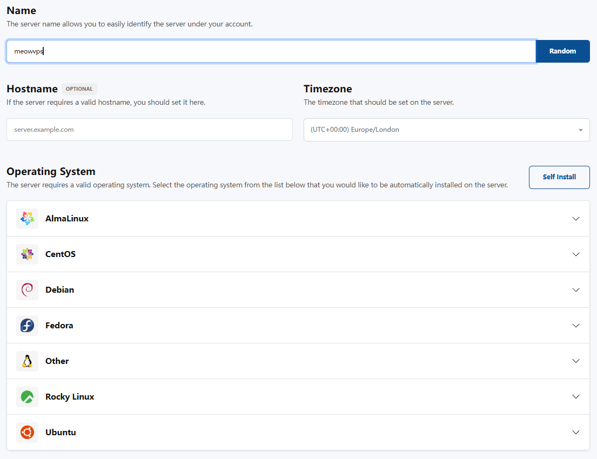The height and width of the screenshot is (459, 597).
Task: Expand the AlmaLinux chevron
Action: (x=576, y=219)
